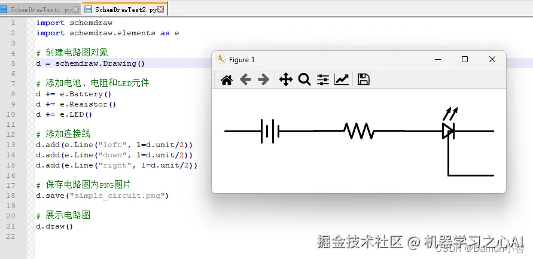Click comment '# 添加电池、电阻和LED元件'
Screen dimensions: 533x259
click(93, 83)
